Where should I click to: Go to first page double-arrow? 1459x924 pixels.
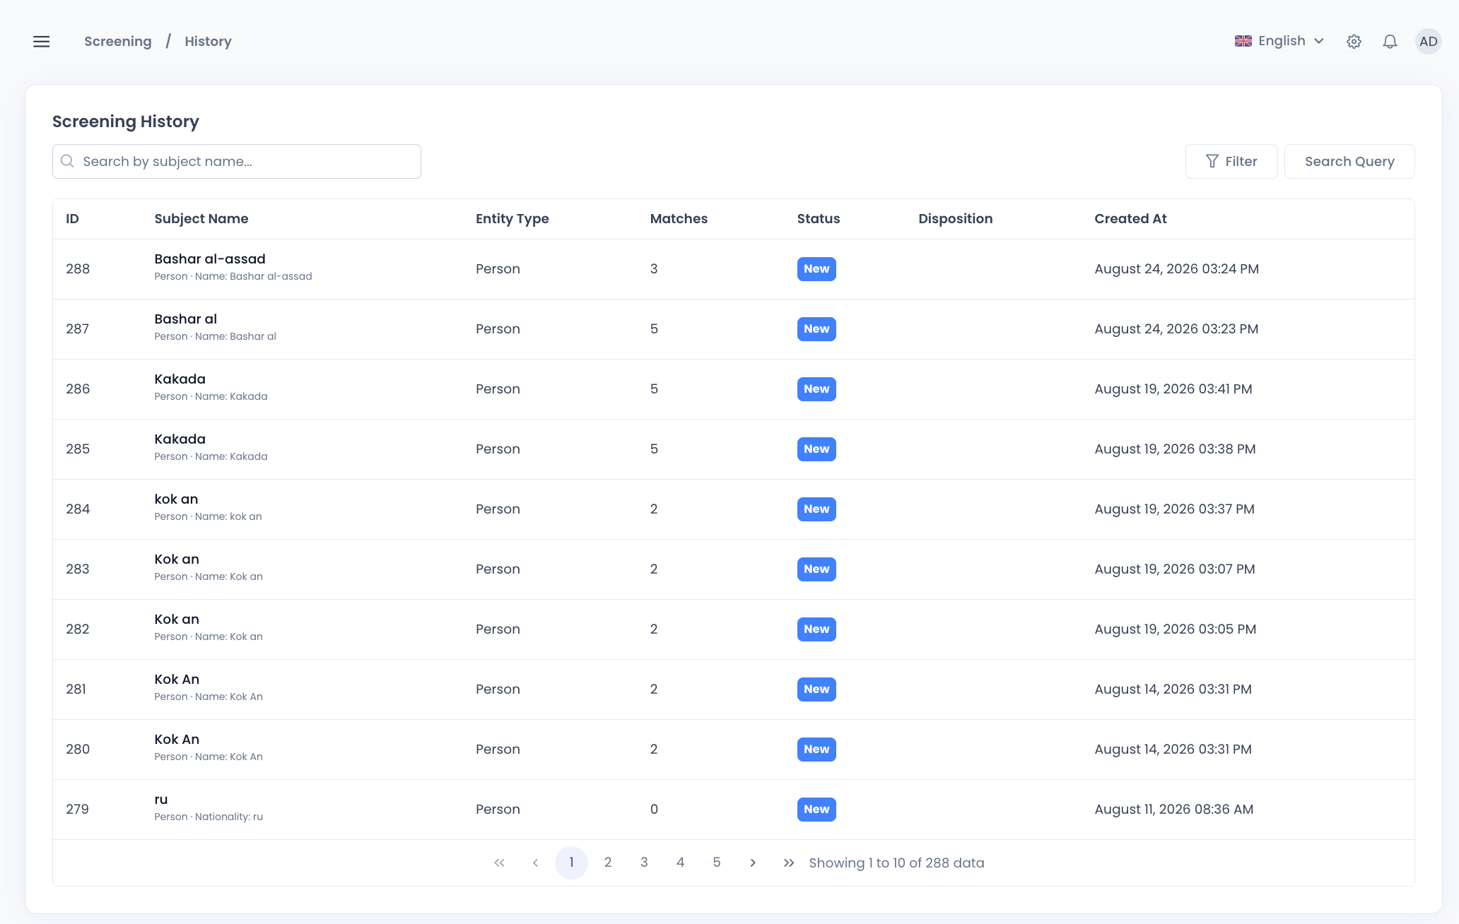coord(499,863)
